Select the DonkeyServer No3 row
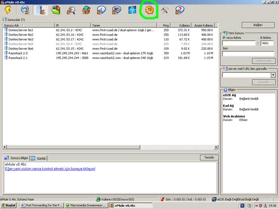This screenshot has height=209, width=279. tap(110, 39)
